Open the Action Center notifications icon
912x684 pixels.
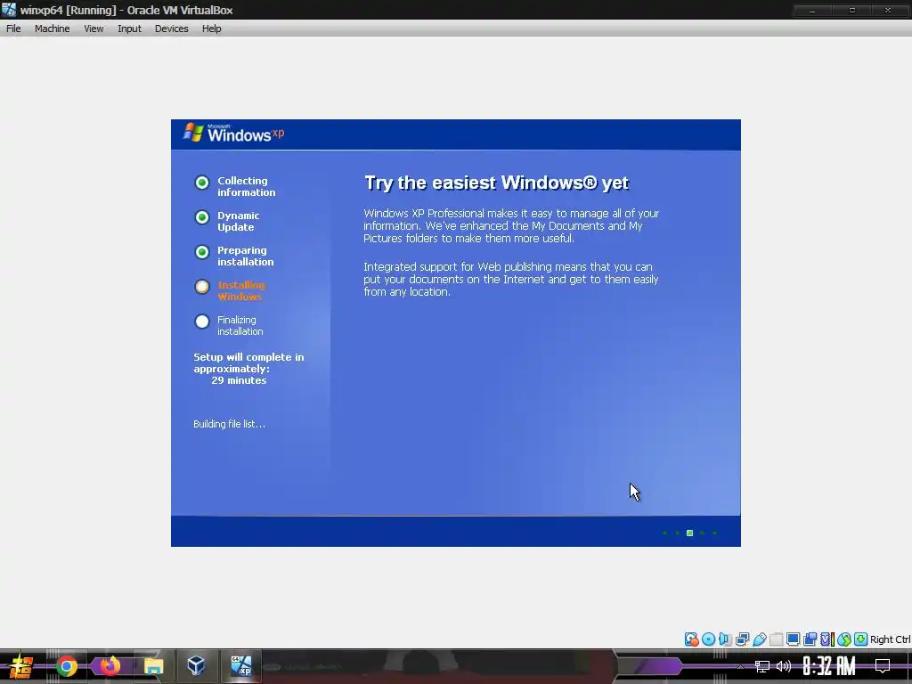coord(883,666)
